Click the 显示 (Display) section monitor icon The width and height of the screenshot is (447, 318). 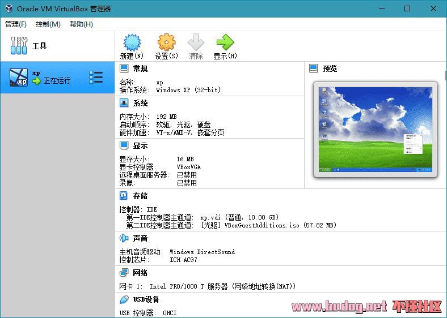click(x=124, y=145)
